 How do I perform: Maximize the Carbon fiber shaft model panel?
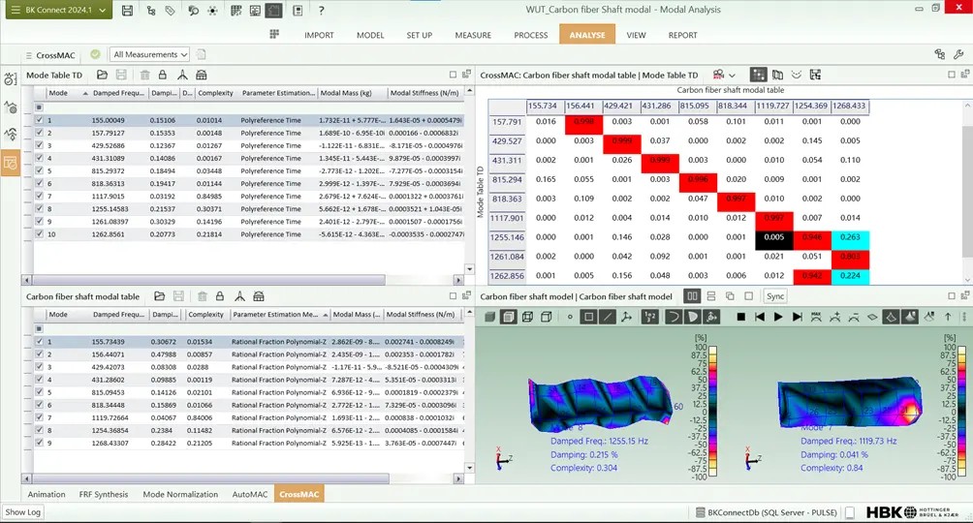[952, 296]
